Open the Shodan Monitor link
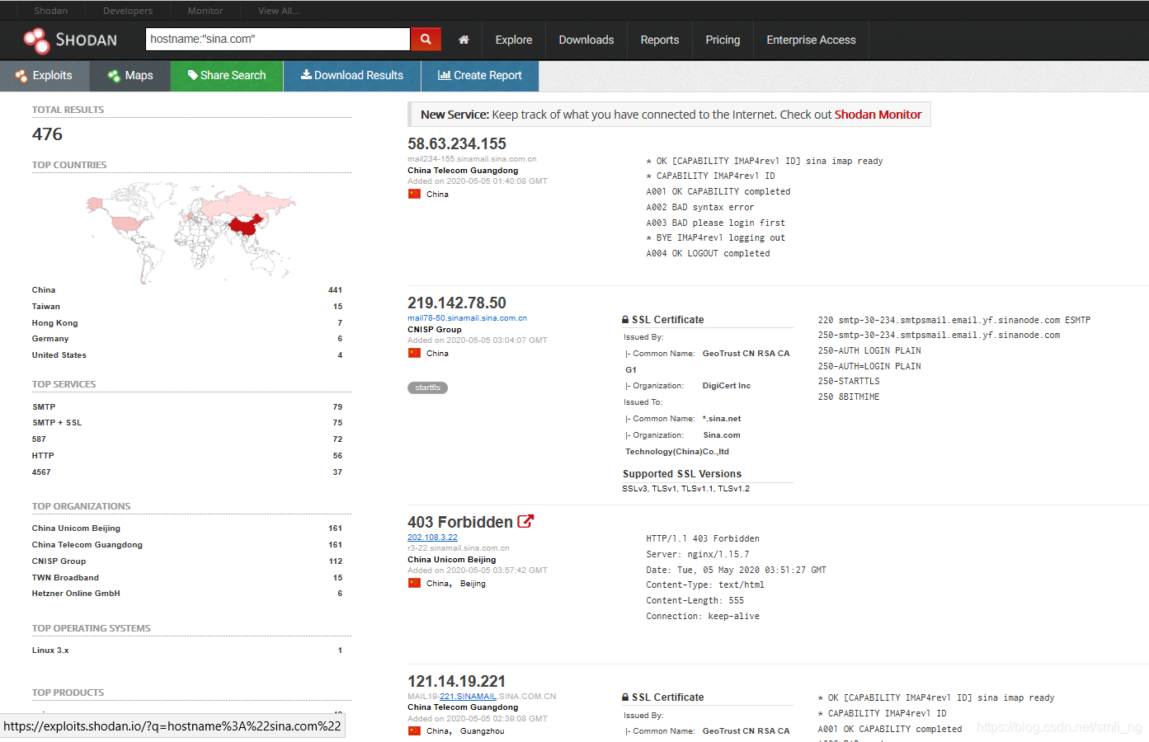Viewport: 1149px width, 742px height. [878, 115]
